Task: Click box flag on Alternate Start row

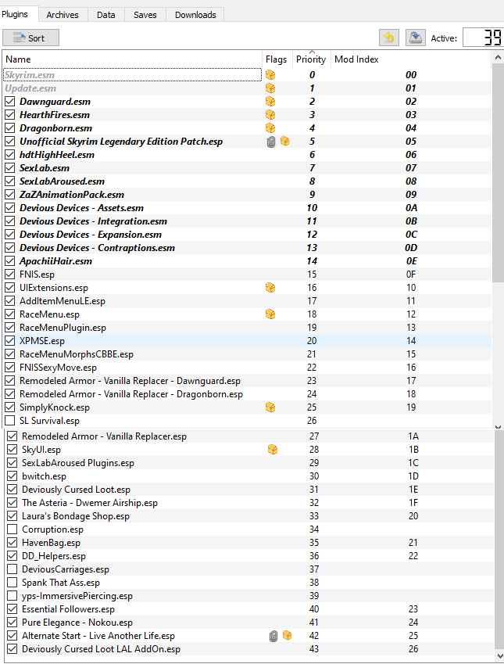Action: pos(288,635)
